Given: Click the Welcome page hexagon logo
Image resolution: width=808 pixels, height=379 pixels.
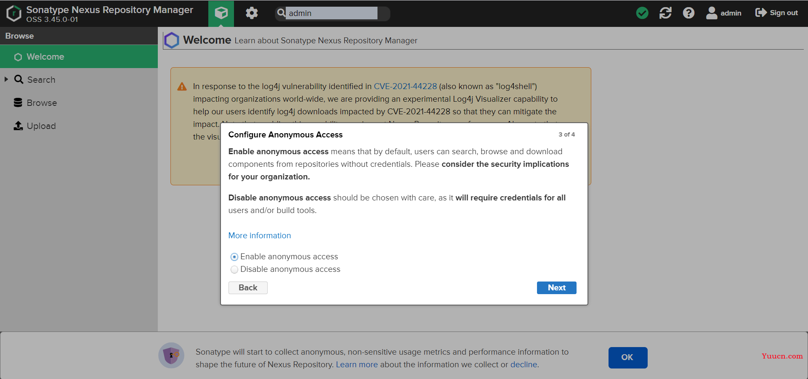Looking at the screenshot, I should (171, 40).
